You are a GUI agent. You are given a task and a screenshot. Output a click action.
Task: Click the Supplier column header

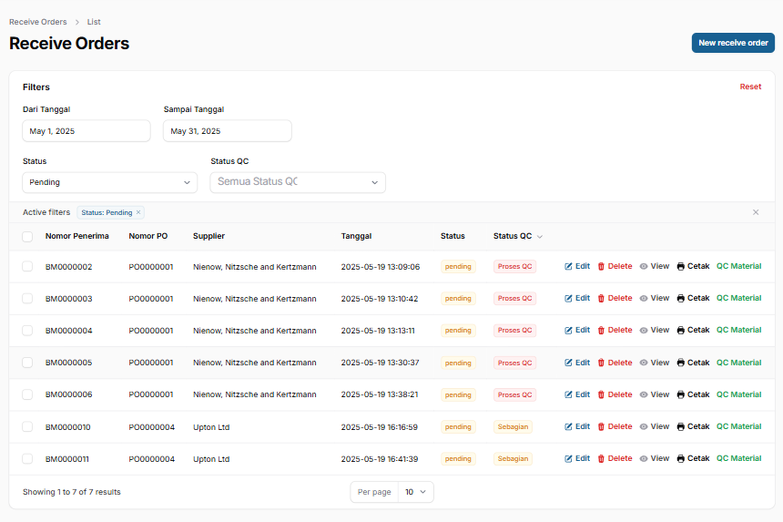coord(208,236)
